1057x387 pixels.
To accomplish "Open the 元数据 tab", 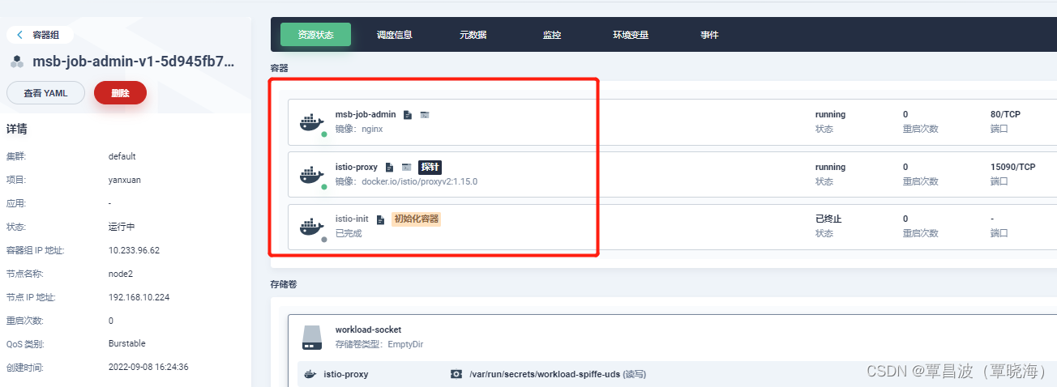I will (x=473, y=35).
